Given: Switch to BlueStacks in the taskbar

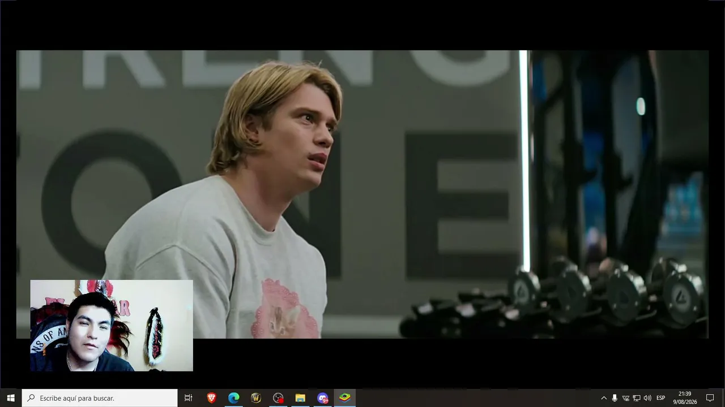Looking at the screenshot, I should point(344,398).
